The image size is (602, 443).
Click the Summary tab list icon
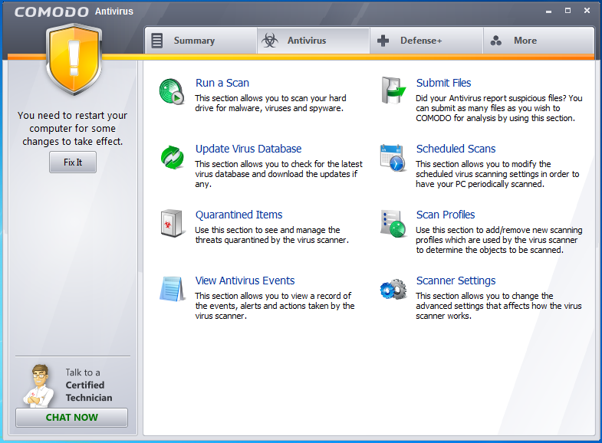coord(156,41)
